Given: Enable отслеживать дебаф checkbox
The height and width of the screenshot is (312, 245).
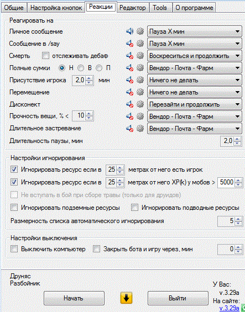Looking at the screenshot, I should (x=45, y=56).
